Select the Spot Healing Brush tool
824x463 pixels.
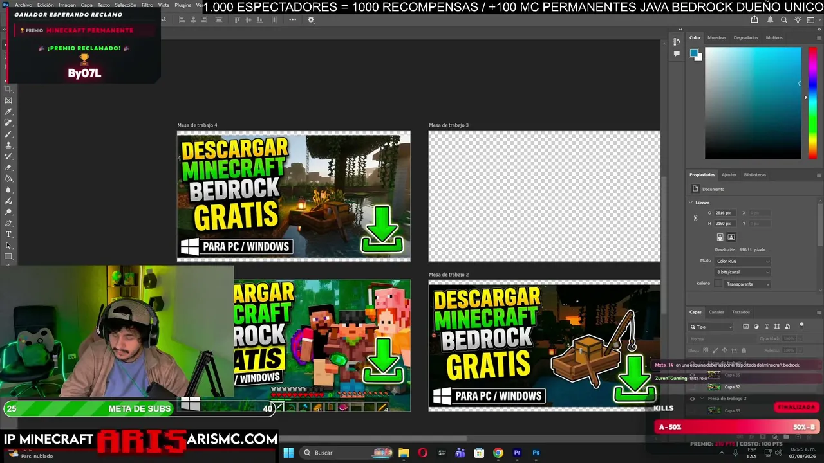pyautogui.click(x=8, y=123)
